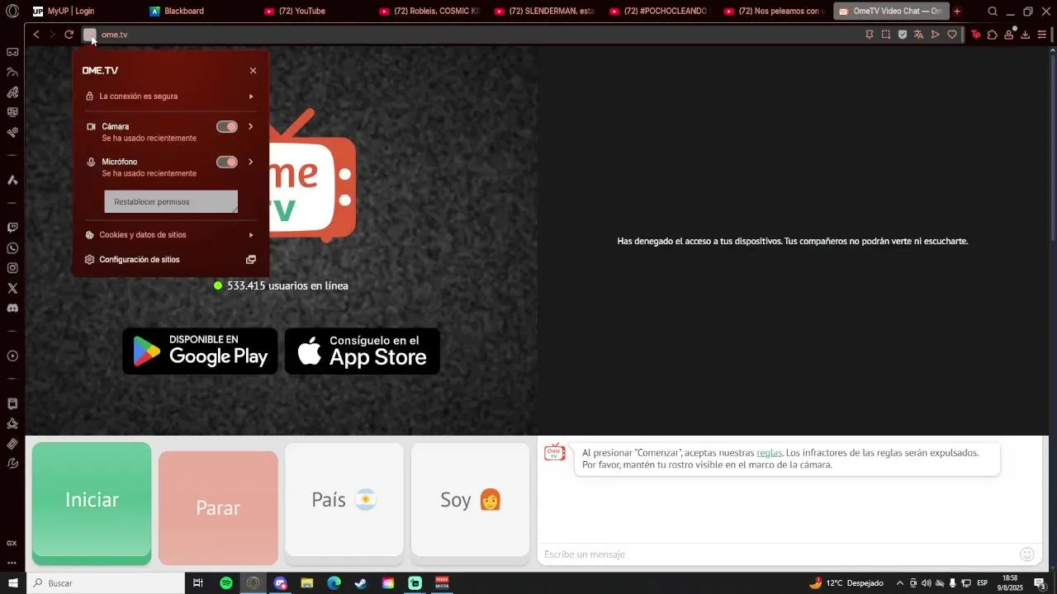Click the site info icon left of ome.tv
Screen dimensions: 1057x594
pos(90,35)
